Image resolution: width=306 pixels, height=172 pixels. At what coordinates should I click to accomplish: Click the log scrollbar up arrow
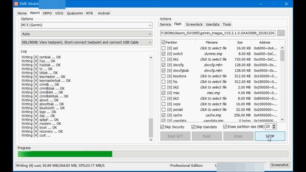click(x=151, y=57)
